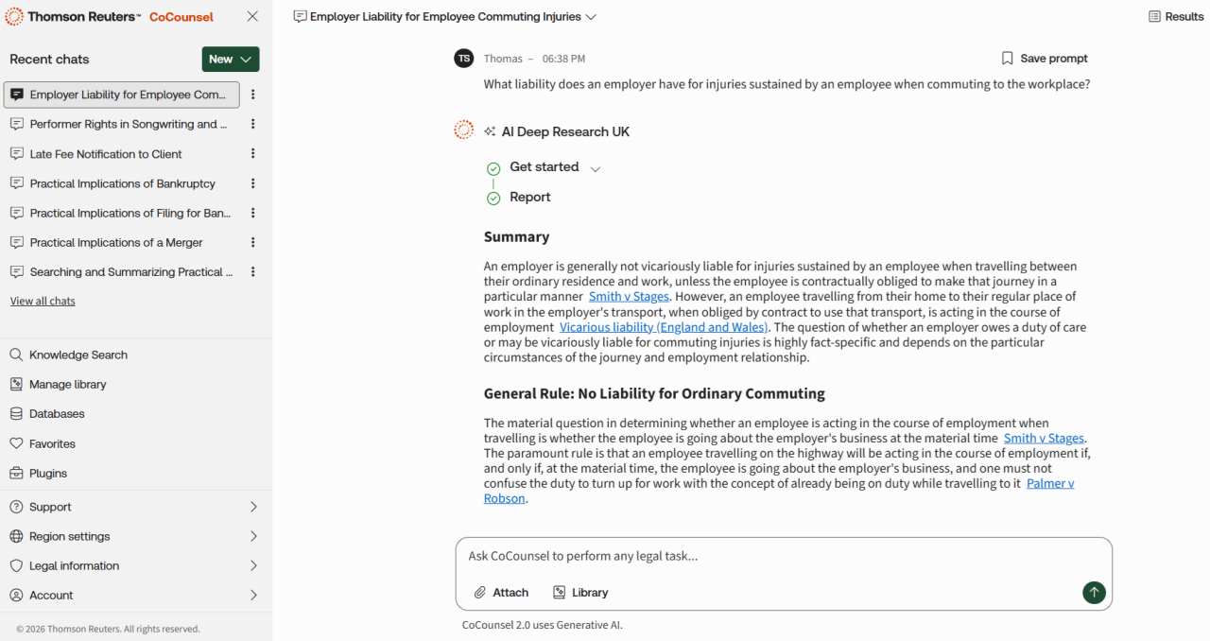
Task: Expand the Get started step
Action: coord(596,168)
